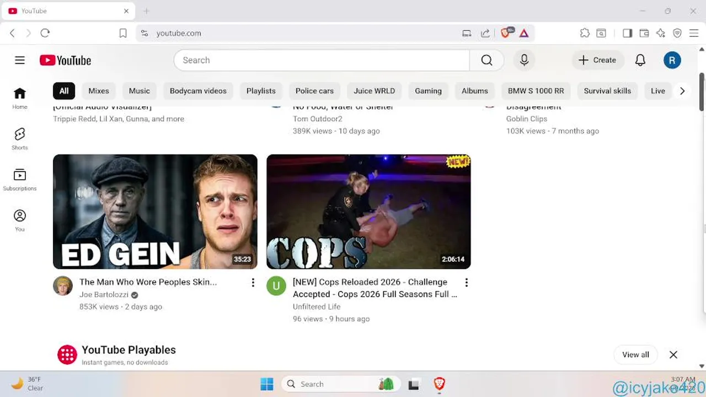Open Brave Rewards triangle icon
The width and height of the screenshot is (706, 397).
(524, 33)
